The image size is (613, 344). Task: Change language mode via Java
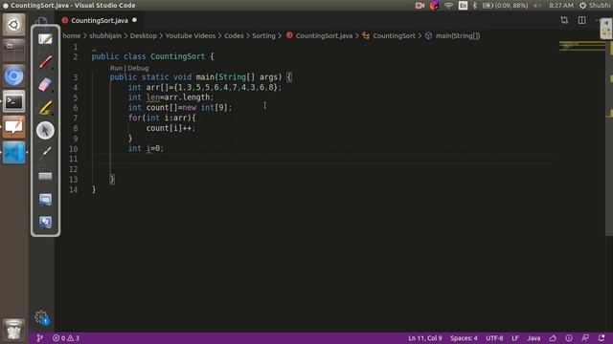tap(534, 338)
